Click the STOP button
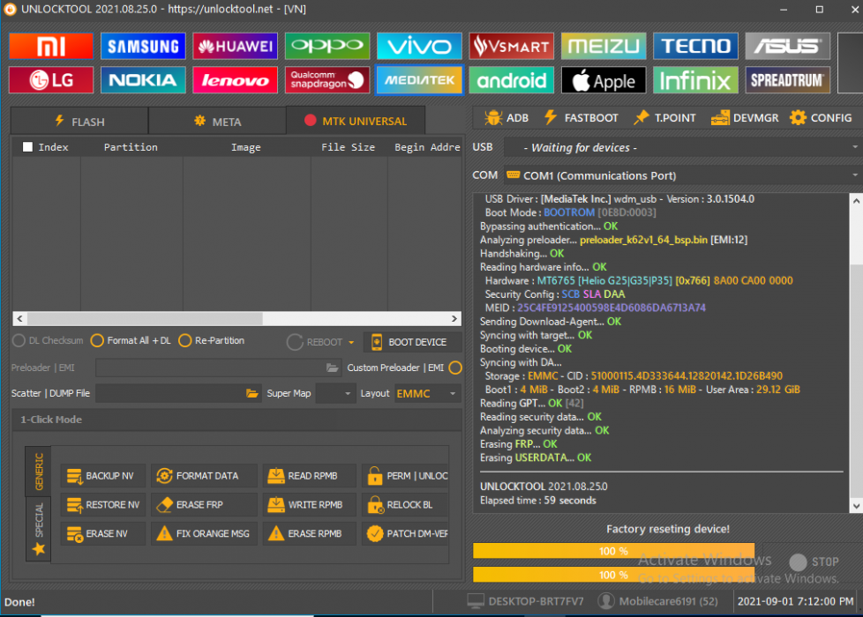Viewport: 863px width, 617px height. (x=814, y=561)
